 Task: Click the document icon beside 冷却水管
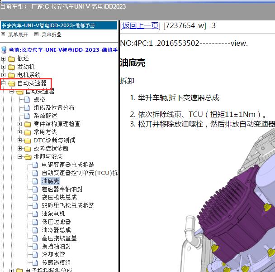[x=35, y=255]
